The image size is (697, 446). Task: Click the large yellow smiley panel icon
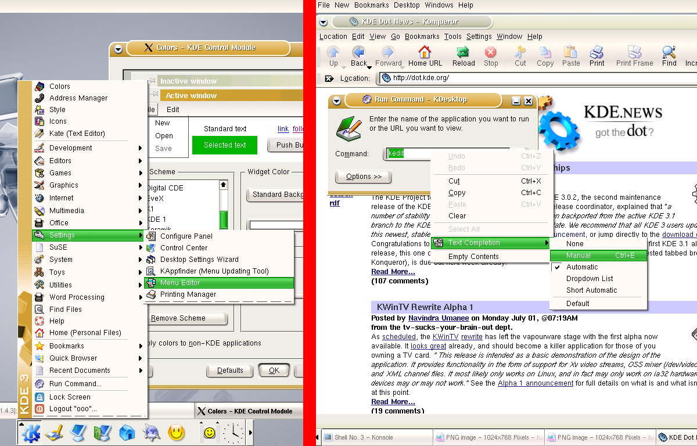click(177, 433)
